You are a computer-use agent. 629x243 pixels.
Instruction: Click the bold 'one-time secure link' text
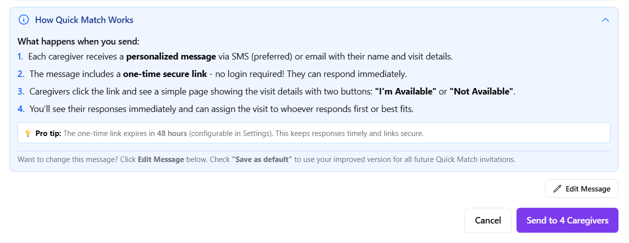pyautogui.click(x=165, y=74)
